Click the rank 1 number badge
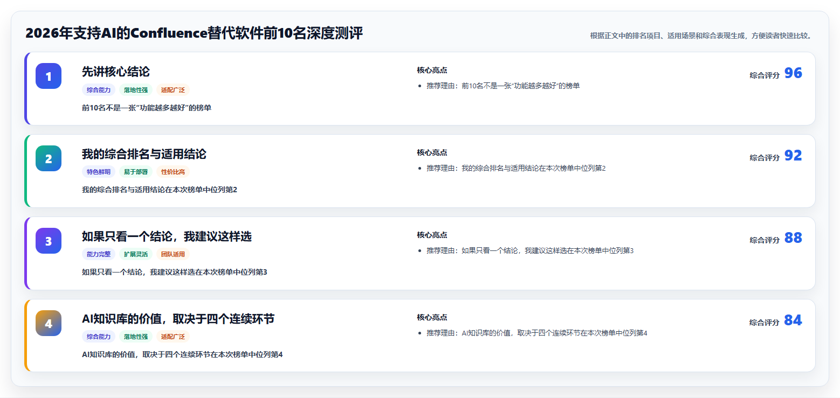Image resolution: width=840 pixels, height=398 pixels. pos(49,76)
